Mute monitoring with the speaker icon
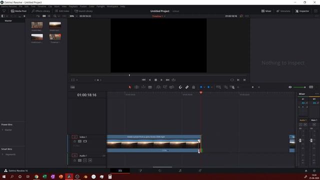 pos(290,87)
